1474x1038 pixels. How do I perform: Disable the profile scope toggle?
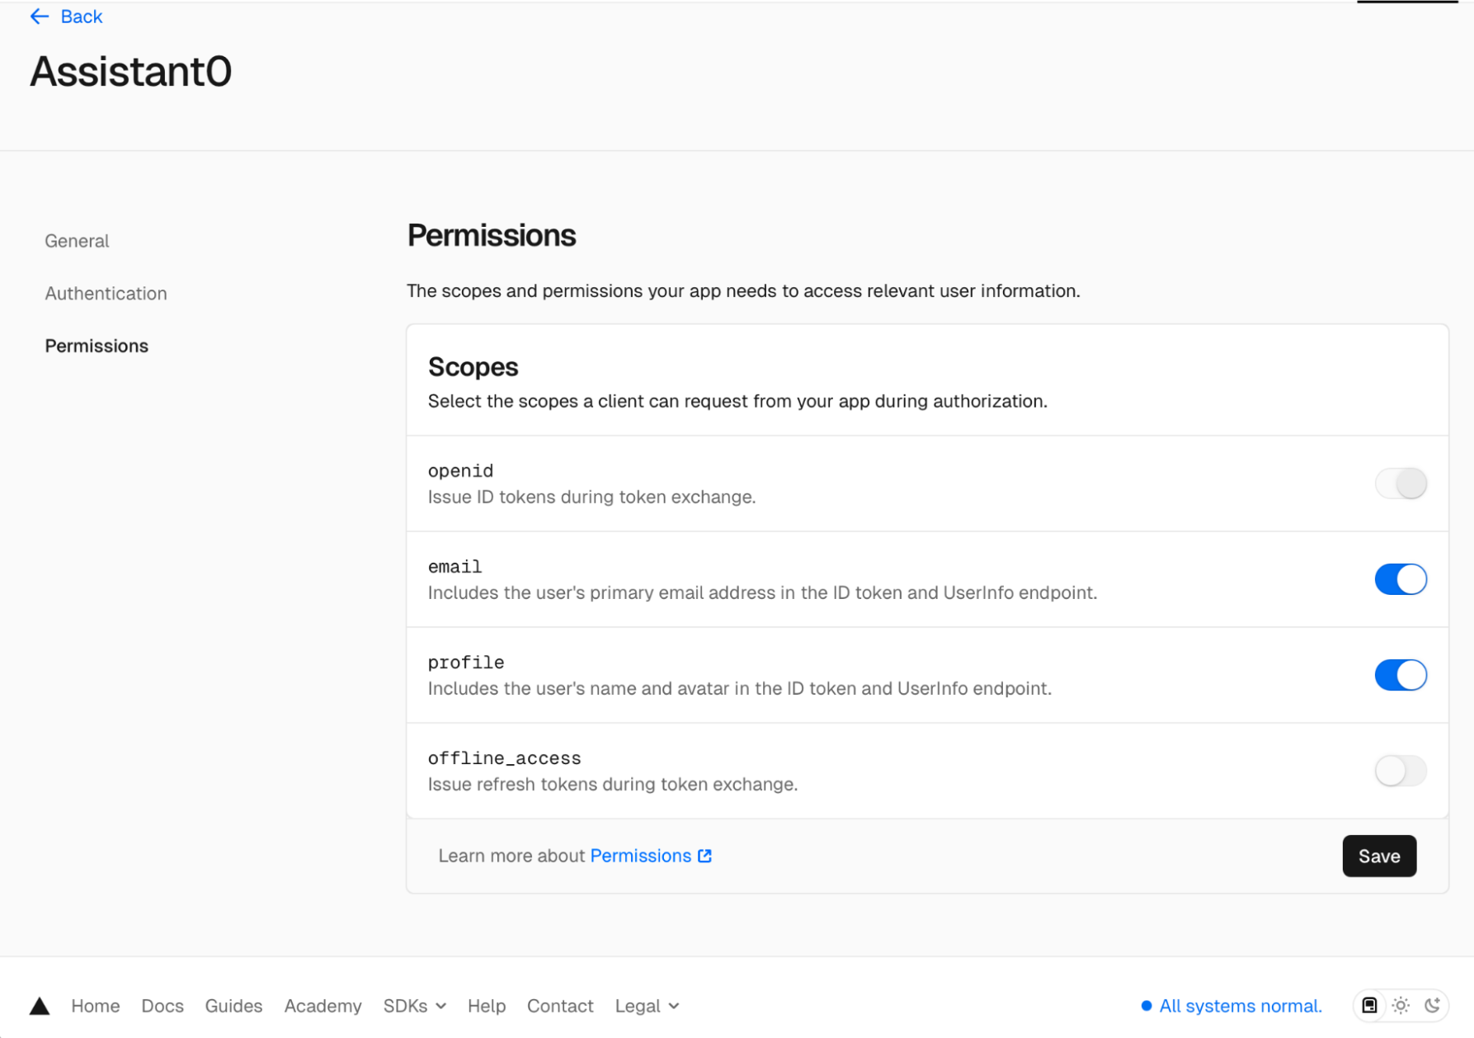click(x=1400, y=675)
